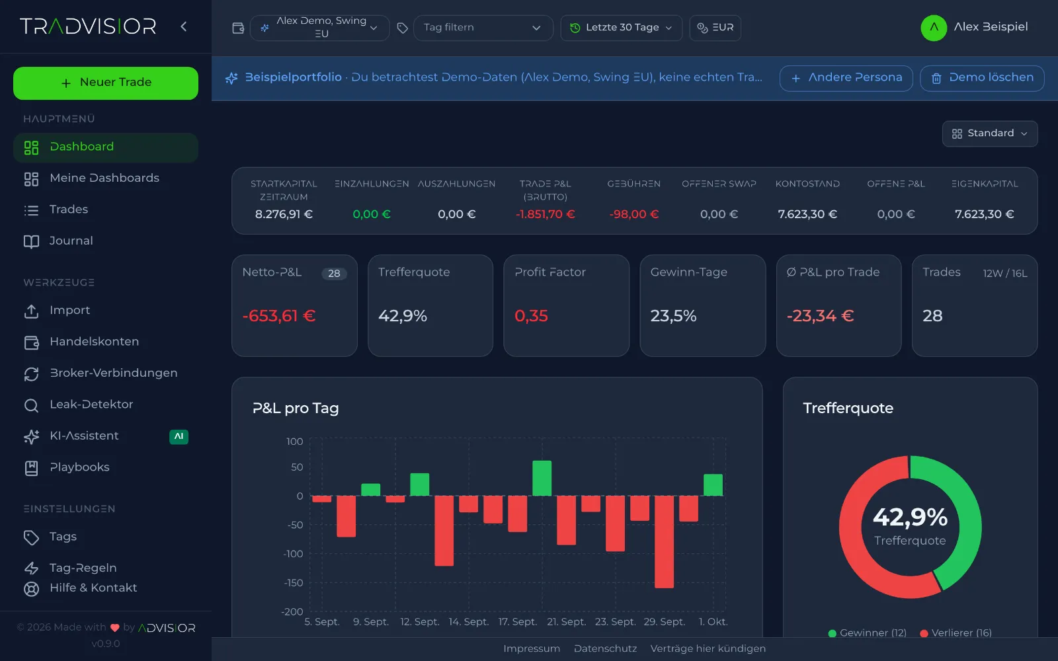Click the sparkle icon beside Beispielportfolio
Image resolution: width=1058 pixels, height=661 pixels.
click(231, 78)
